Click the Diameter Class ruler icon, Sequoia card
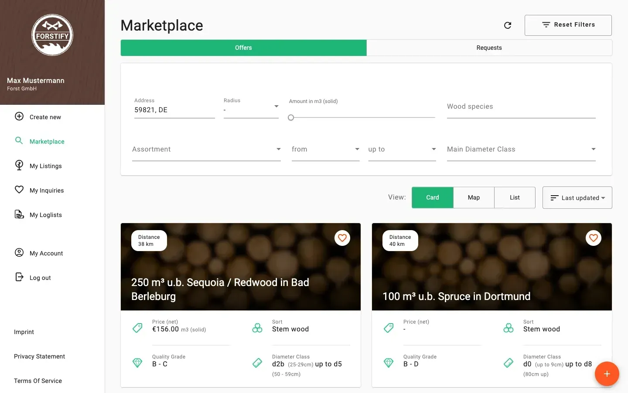This screenshot has width=628, height=393. (257, 363)
